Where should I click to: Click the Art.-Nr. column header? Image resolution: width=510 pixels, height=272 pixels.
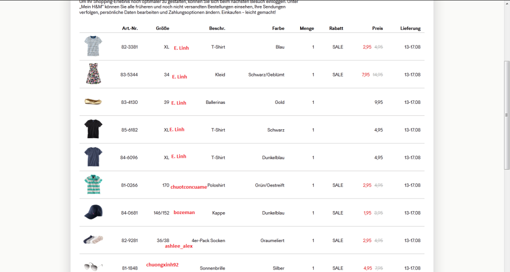(x=129, y=28)
